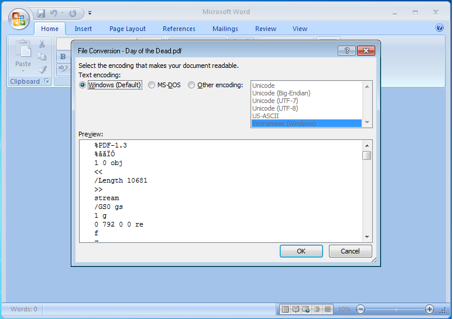Click Words: 0 in status bar
The image size is (453, 319).
point(24,309)
